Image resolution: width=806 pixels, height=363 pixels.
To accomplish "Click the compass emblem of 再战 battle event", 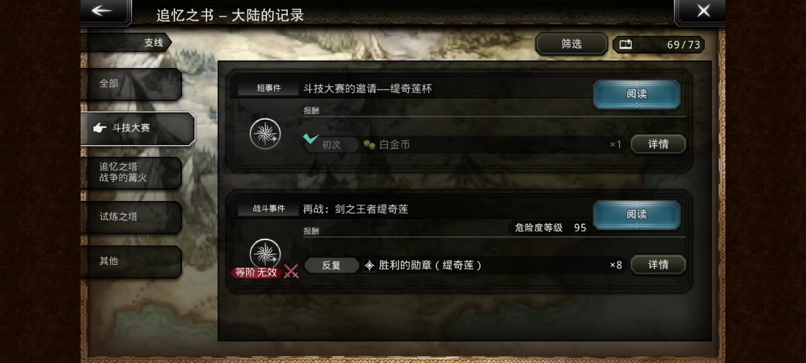I will pyautogui.click(x=265, y=254).
